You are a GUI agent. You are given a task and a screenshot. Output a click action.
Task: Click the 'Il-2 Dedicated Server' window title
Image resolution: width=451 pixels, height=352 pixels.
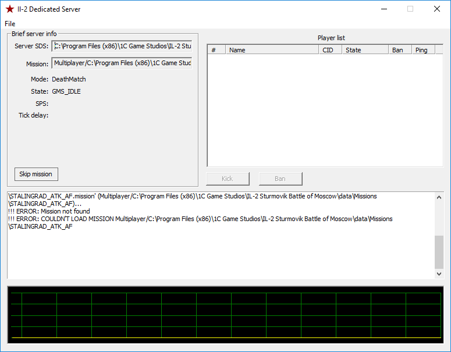click(x=49, y=9)
